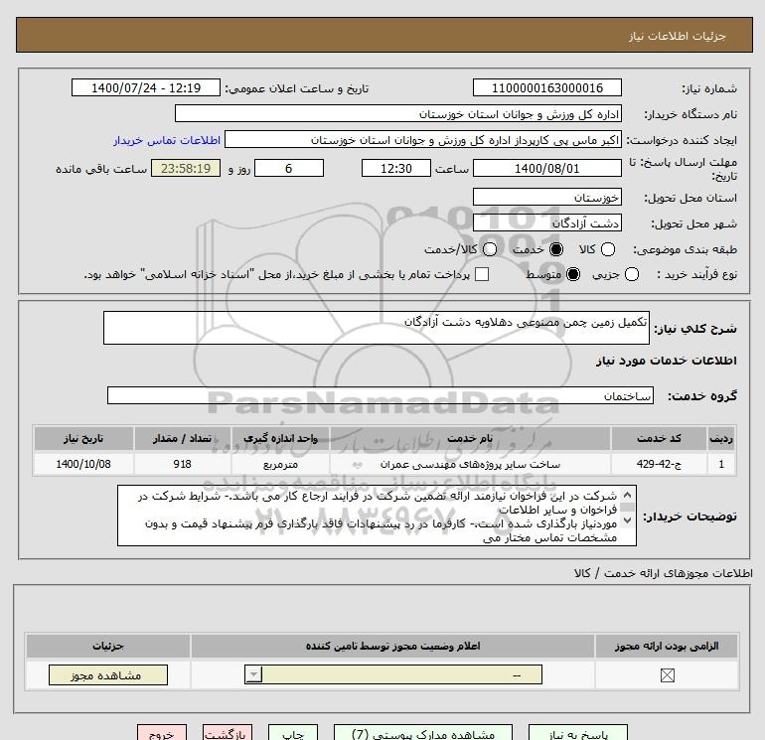
Task: Click the تاریخ نیاز column header
Action: tap(83, 438)
